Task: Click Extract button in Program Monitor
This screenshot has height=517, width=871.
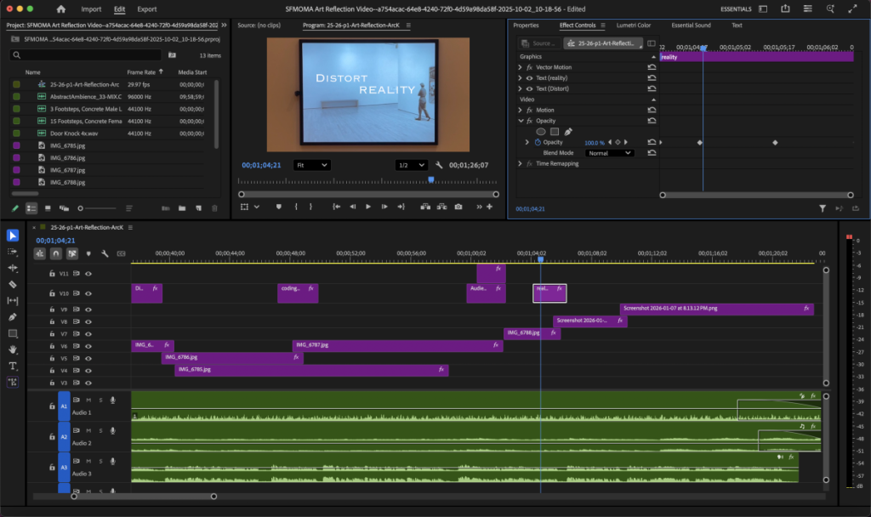Action: click(441, 207)
